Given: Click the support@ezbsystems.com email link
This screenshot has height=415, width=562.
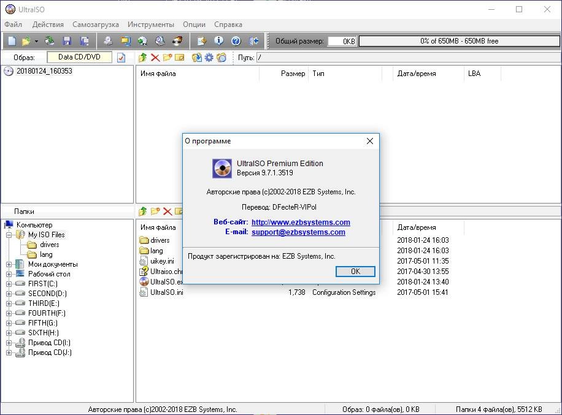Looking at the screenshot, I should point(298,232).
